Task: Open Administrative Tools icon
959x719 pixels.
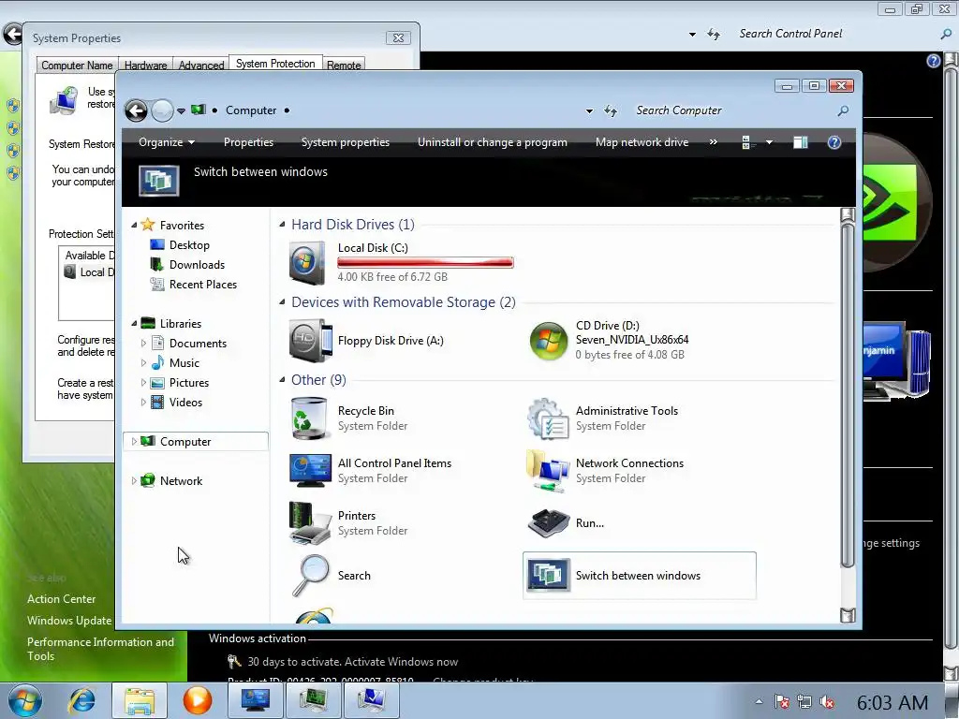Action: 548,418
